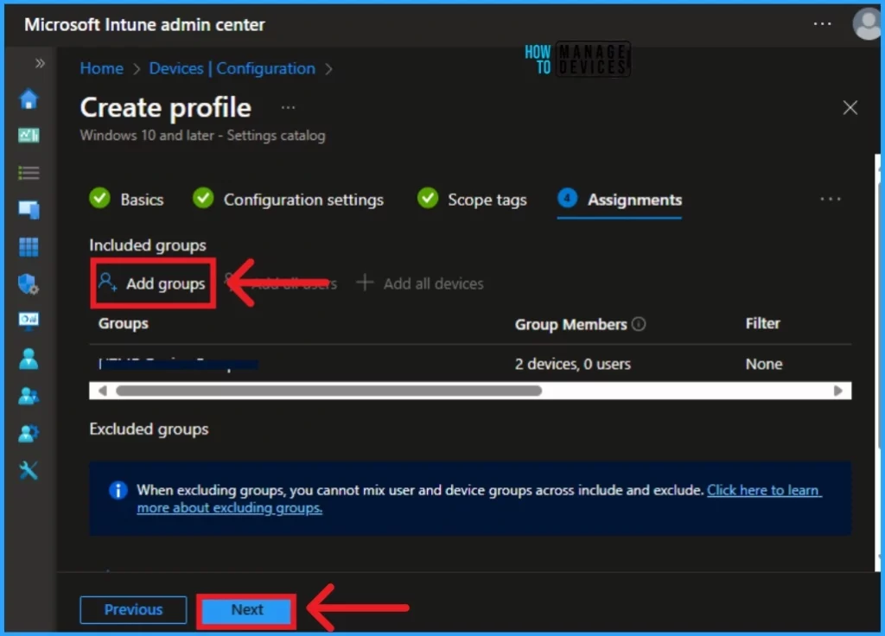Open Reports monitor icon in sidebar

pyautogui.click(x=29, y=321)
